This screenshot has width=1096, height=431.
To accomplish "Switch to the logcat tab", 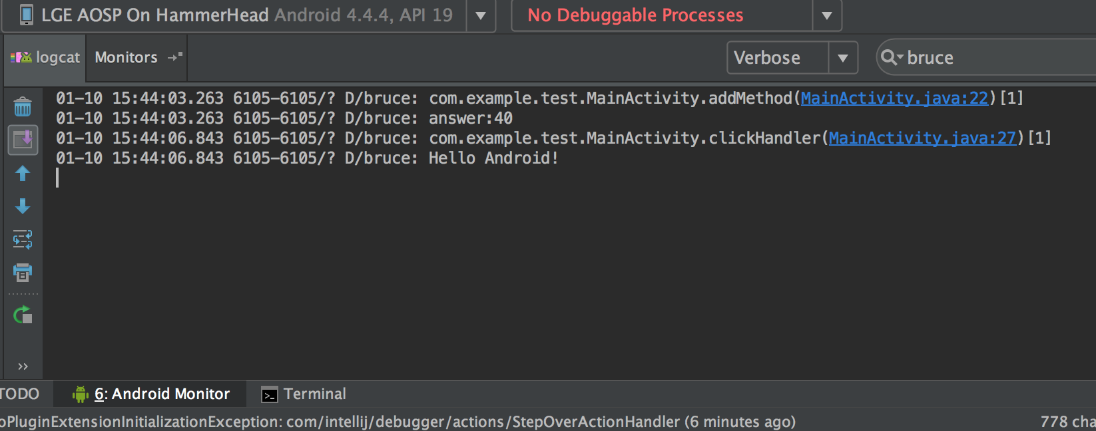I will pos(45,58).
